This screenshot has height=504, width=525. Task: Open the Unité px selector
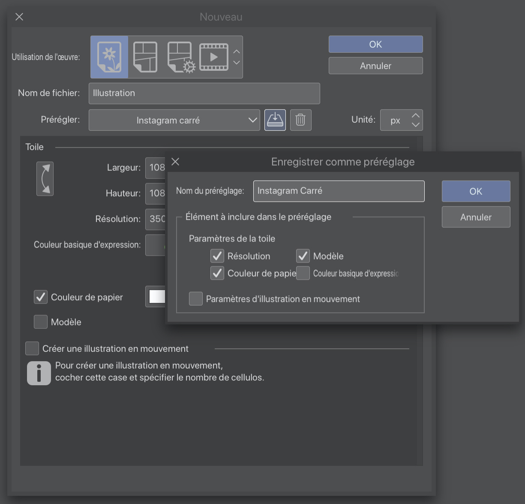tap(401, 120)
